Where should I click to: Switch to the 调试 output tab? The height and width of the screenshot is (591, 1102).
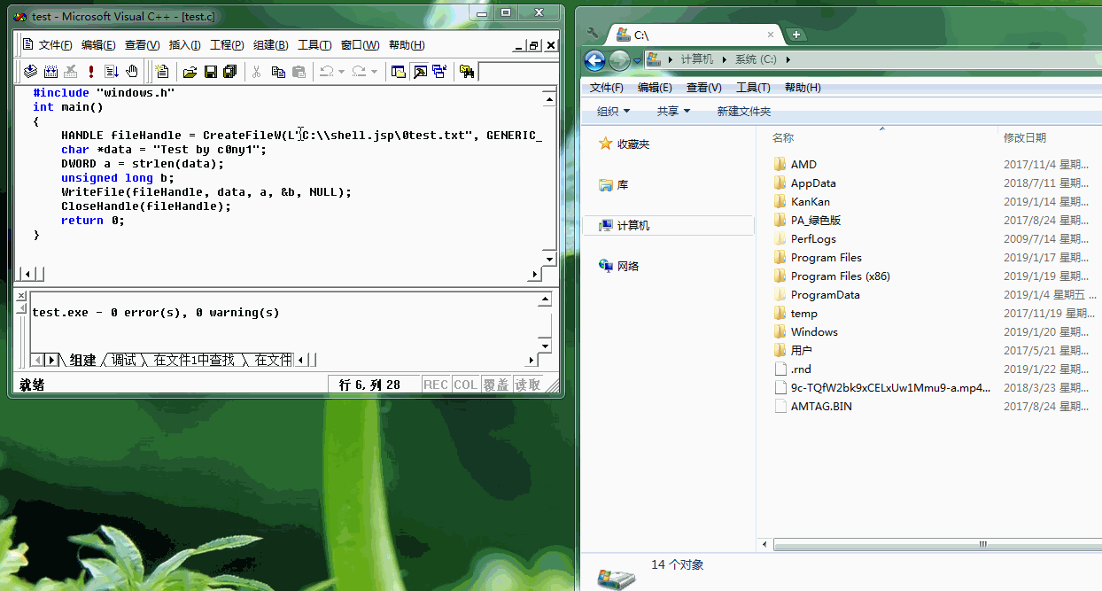pyautogui.click(x=124, y=360)
